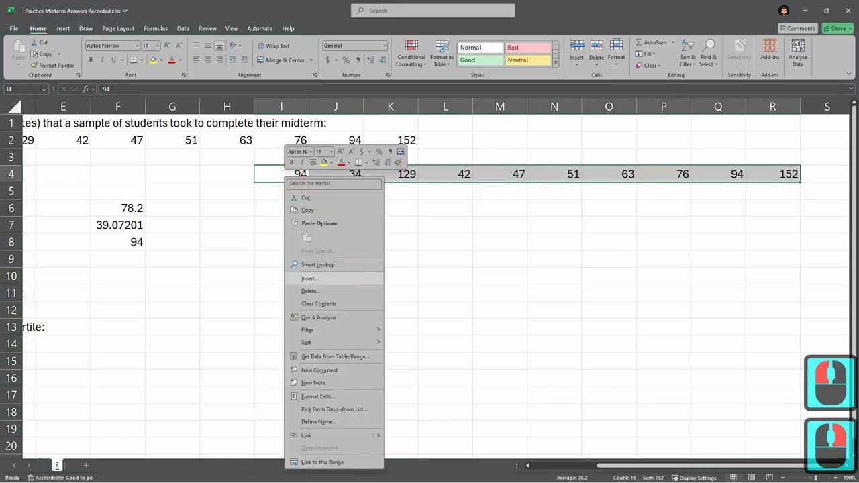This screenshot has width=859, height=483.
Task: Click the Search the menus field
Action: (334, 183)
